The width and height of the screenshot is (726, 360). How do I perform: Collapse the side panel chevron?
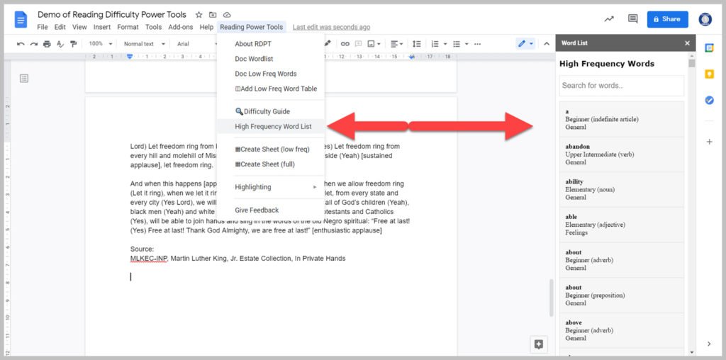pos(709,344)
